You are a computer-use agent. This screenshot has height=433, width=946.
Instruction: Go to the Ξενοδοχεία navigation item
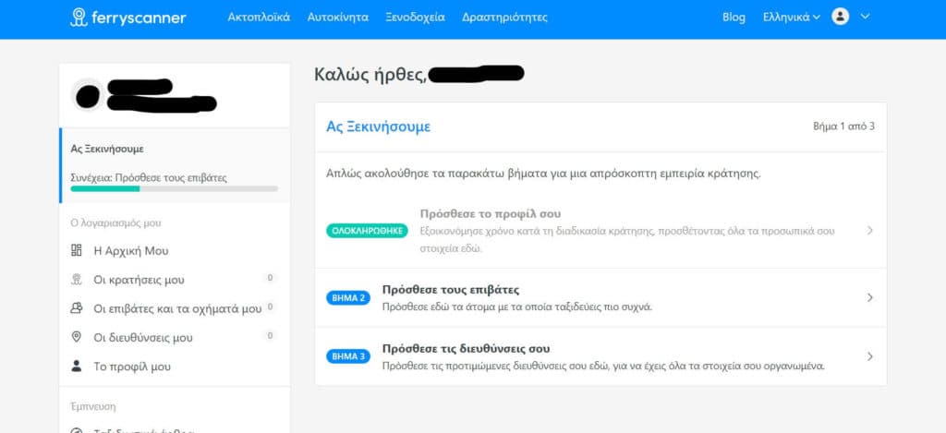pos(415,18)
